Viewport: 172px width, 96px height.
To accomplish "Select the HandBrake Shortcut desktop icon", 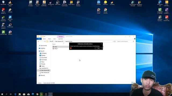I will pyautogui.click(x=139, y=3).
